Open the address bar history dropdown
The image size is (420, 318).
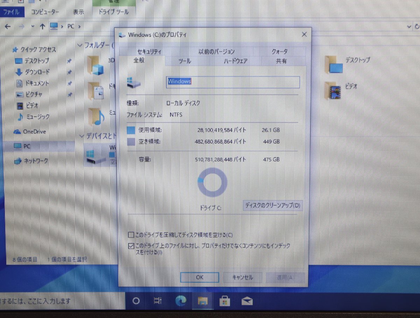409,27
